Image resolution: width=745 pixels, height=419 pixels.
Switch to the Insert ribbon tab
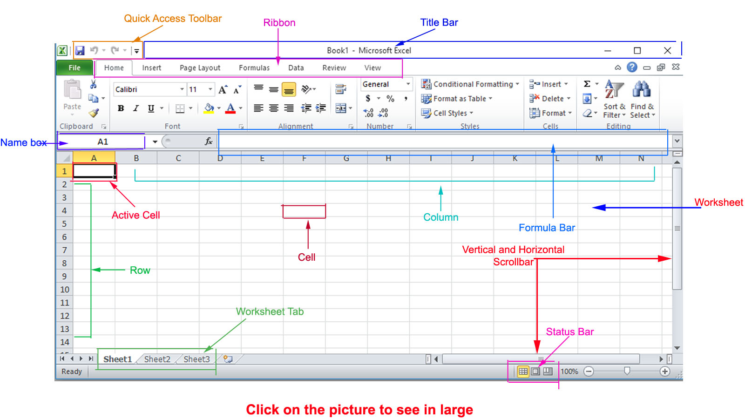pos(151,68)
